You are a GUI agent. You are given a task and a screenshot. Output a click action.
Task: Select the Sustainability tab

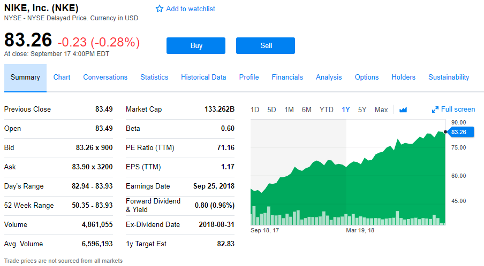point(449,77)
